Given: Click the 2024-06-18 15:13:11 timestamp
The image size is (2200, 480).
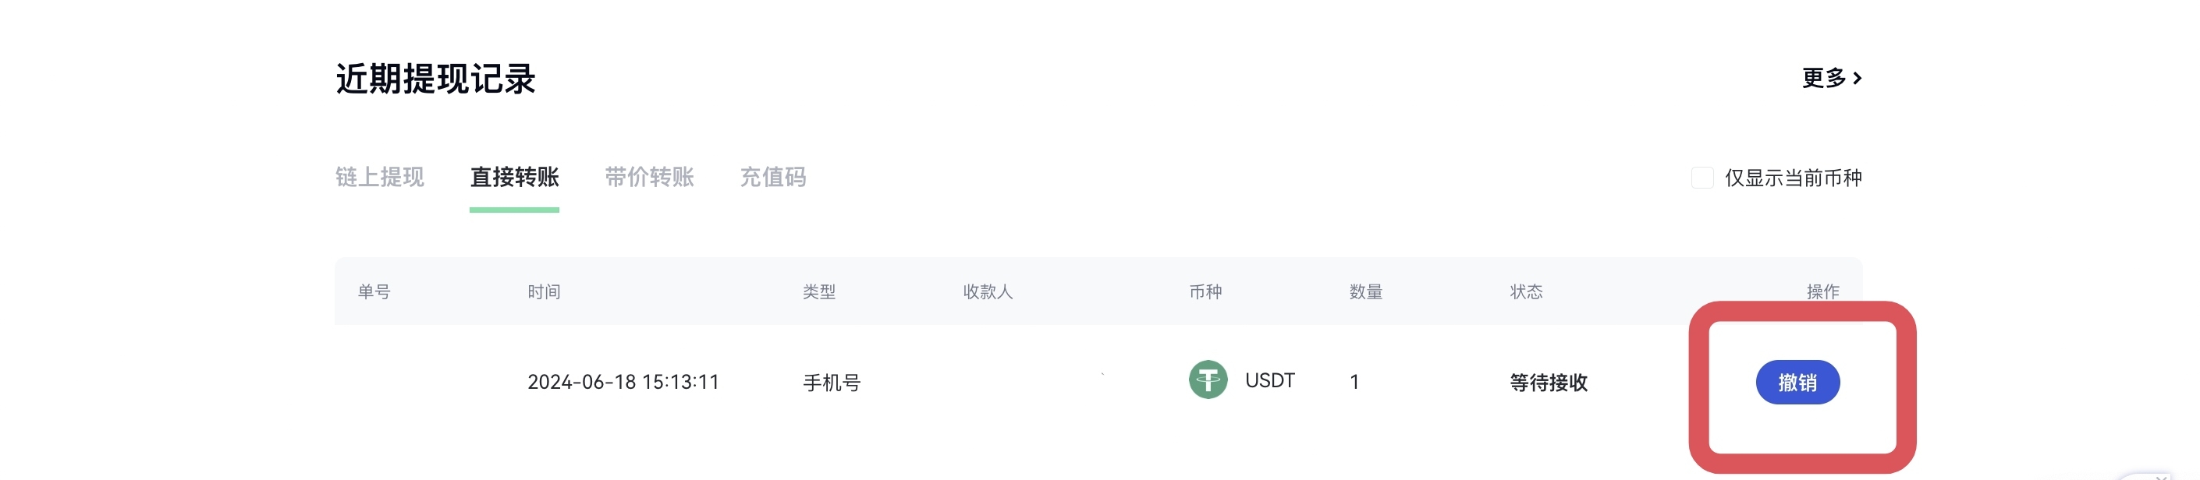Looking at the screenshot, I should coord(623,382).
